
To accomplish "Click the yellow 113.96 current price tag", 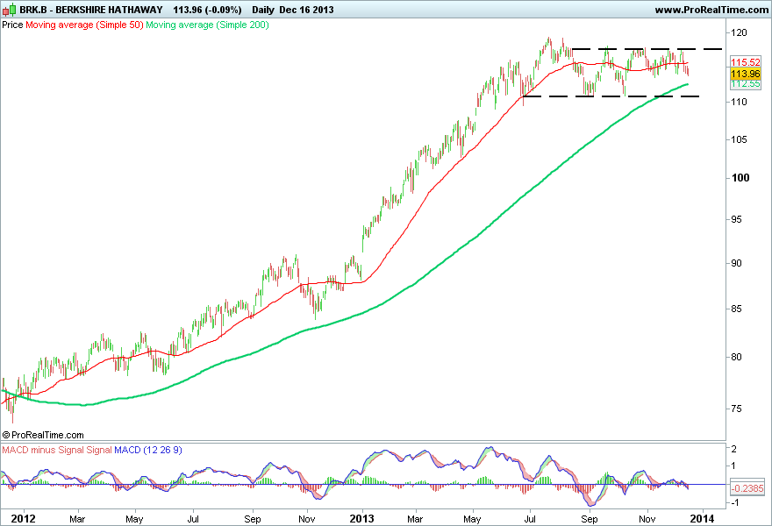I will point(746,74).
